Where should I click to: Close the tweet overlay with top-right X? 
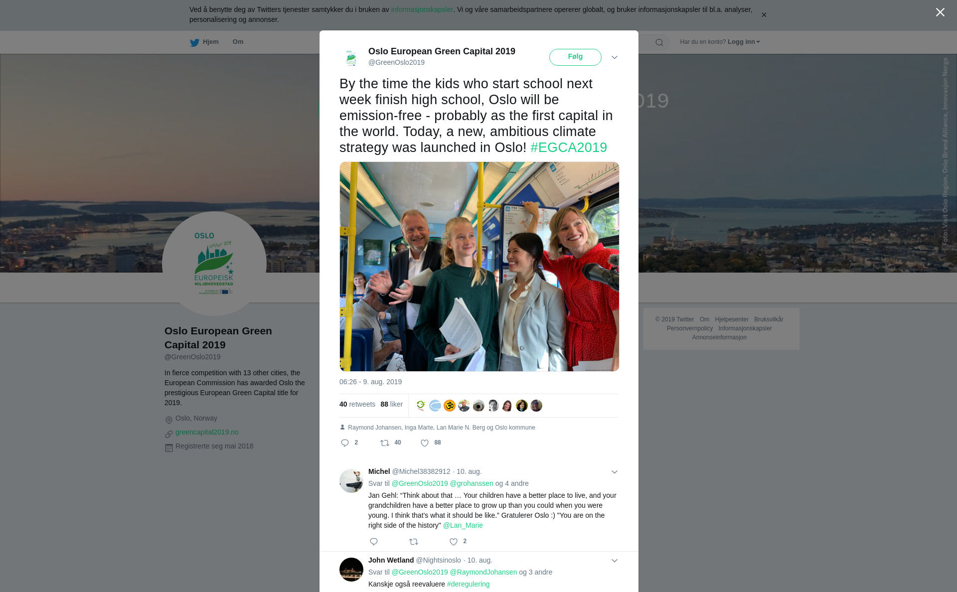click(940, 12)
